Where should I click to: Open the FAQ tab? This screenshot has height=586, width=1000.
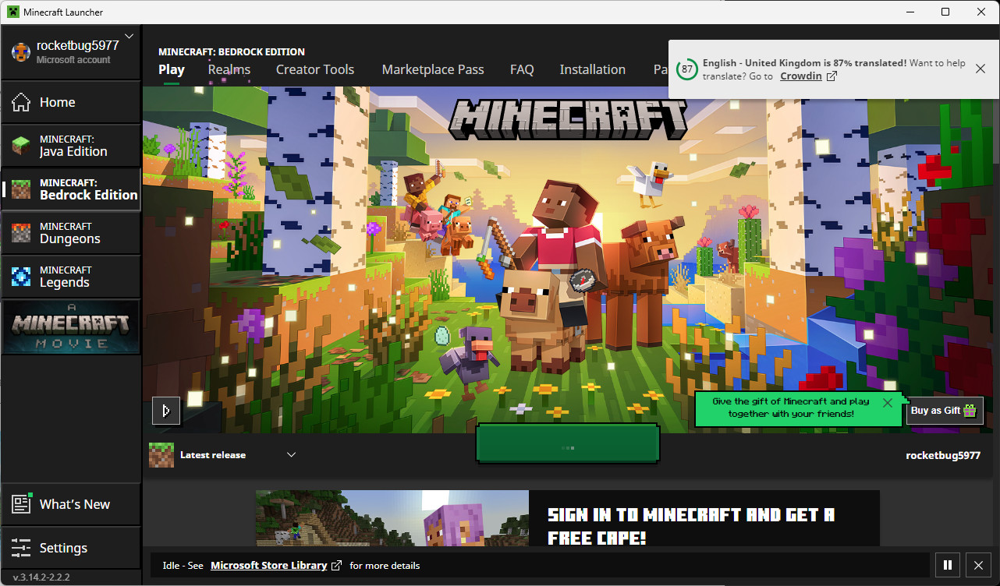[x=522, y=69]
